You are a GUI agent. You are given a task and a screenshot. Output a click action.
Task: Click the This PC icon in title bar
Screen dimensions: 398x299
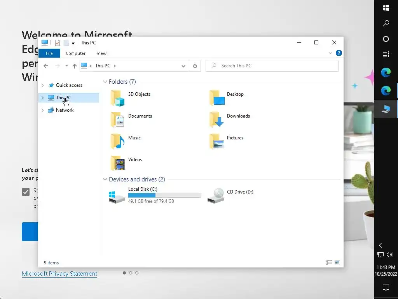[x=45, y=42]
